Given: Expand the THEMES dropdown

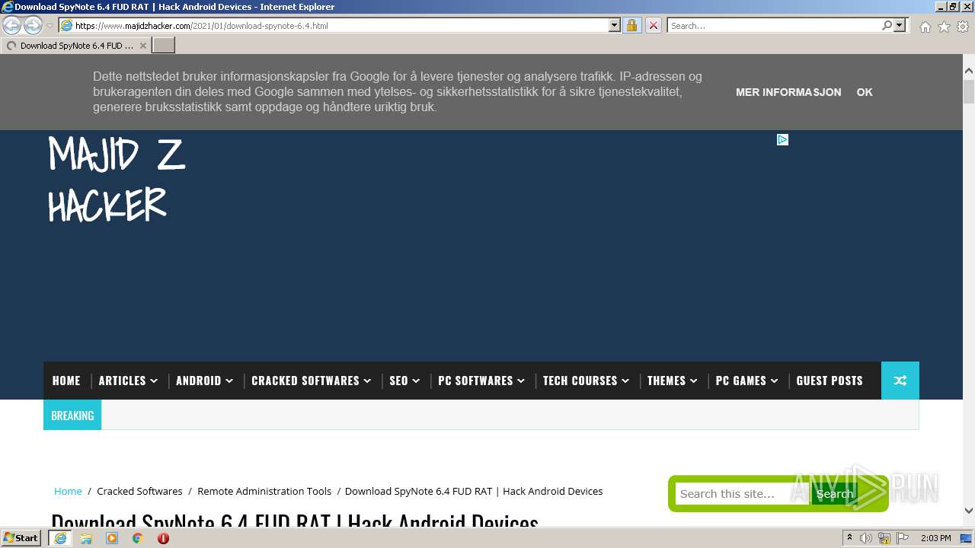Looking at the screenshot, I should pyautogui.click(x=673, y=381).
